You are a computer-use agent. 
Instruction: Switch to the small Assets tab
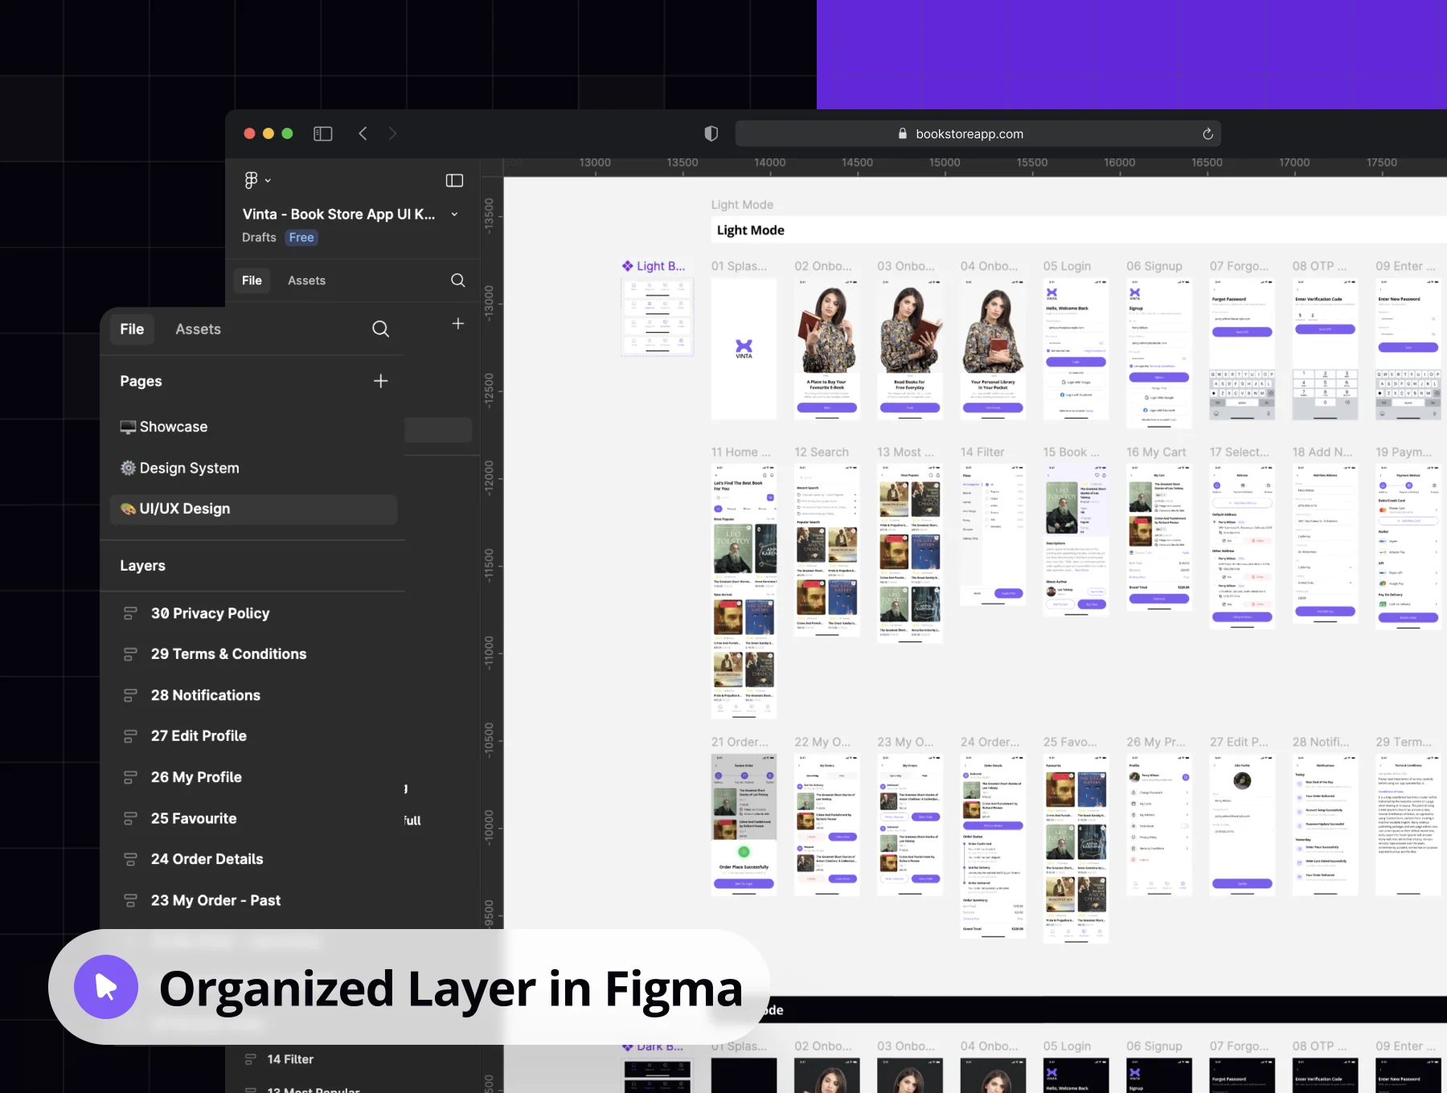307,280
